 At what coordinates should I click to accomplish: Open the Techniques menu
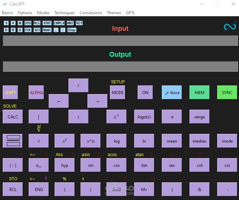click(64, 13)
